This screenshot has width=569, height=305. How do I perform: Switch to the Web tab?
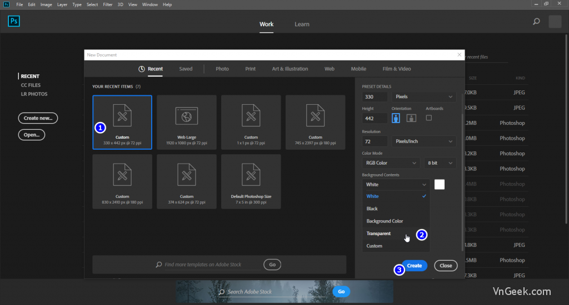pos(330,69)
